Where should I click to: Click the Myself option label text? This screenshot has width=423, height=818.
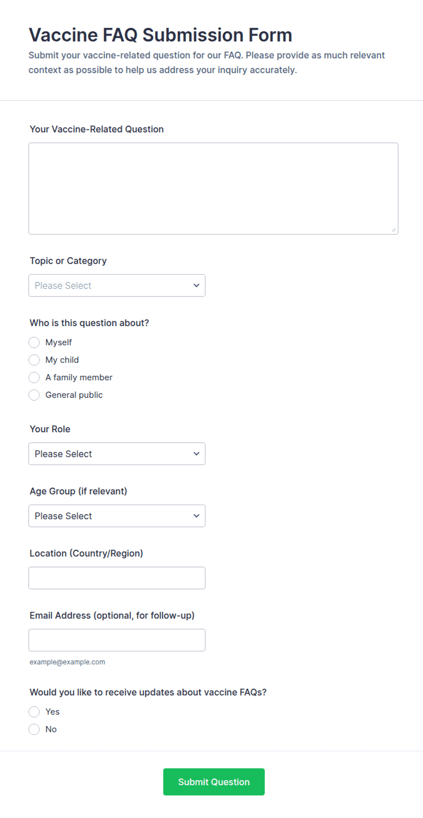pyautogui.click(x=59, y=343)
